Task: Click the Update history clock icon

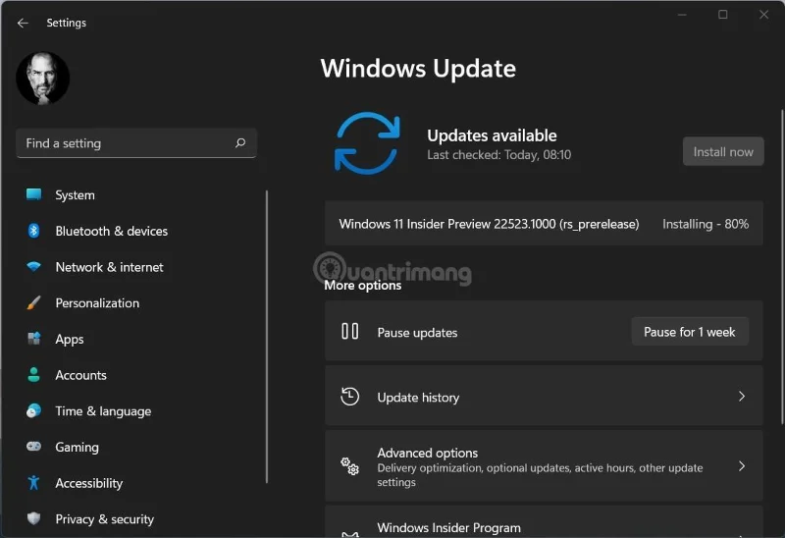Action: (x=350, y=397)
